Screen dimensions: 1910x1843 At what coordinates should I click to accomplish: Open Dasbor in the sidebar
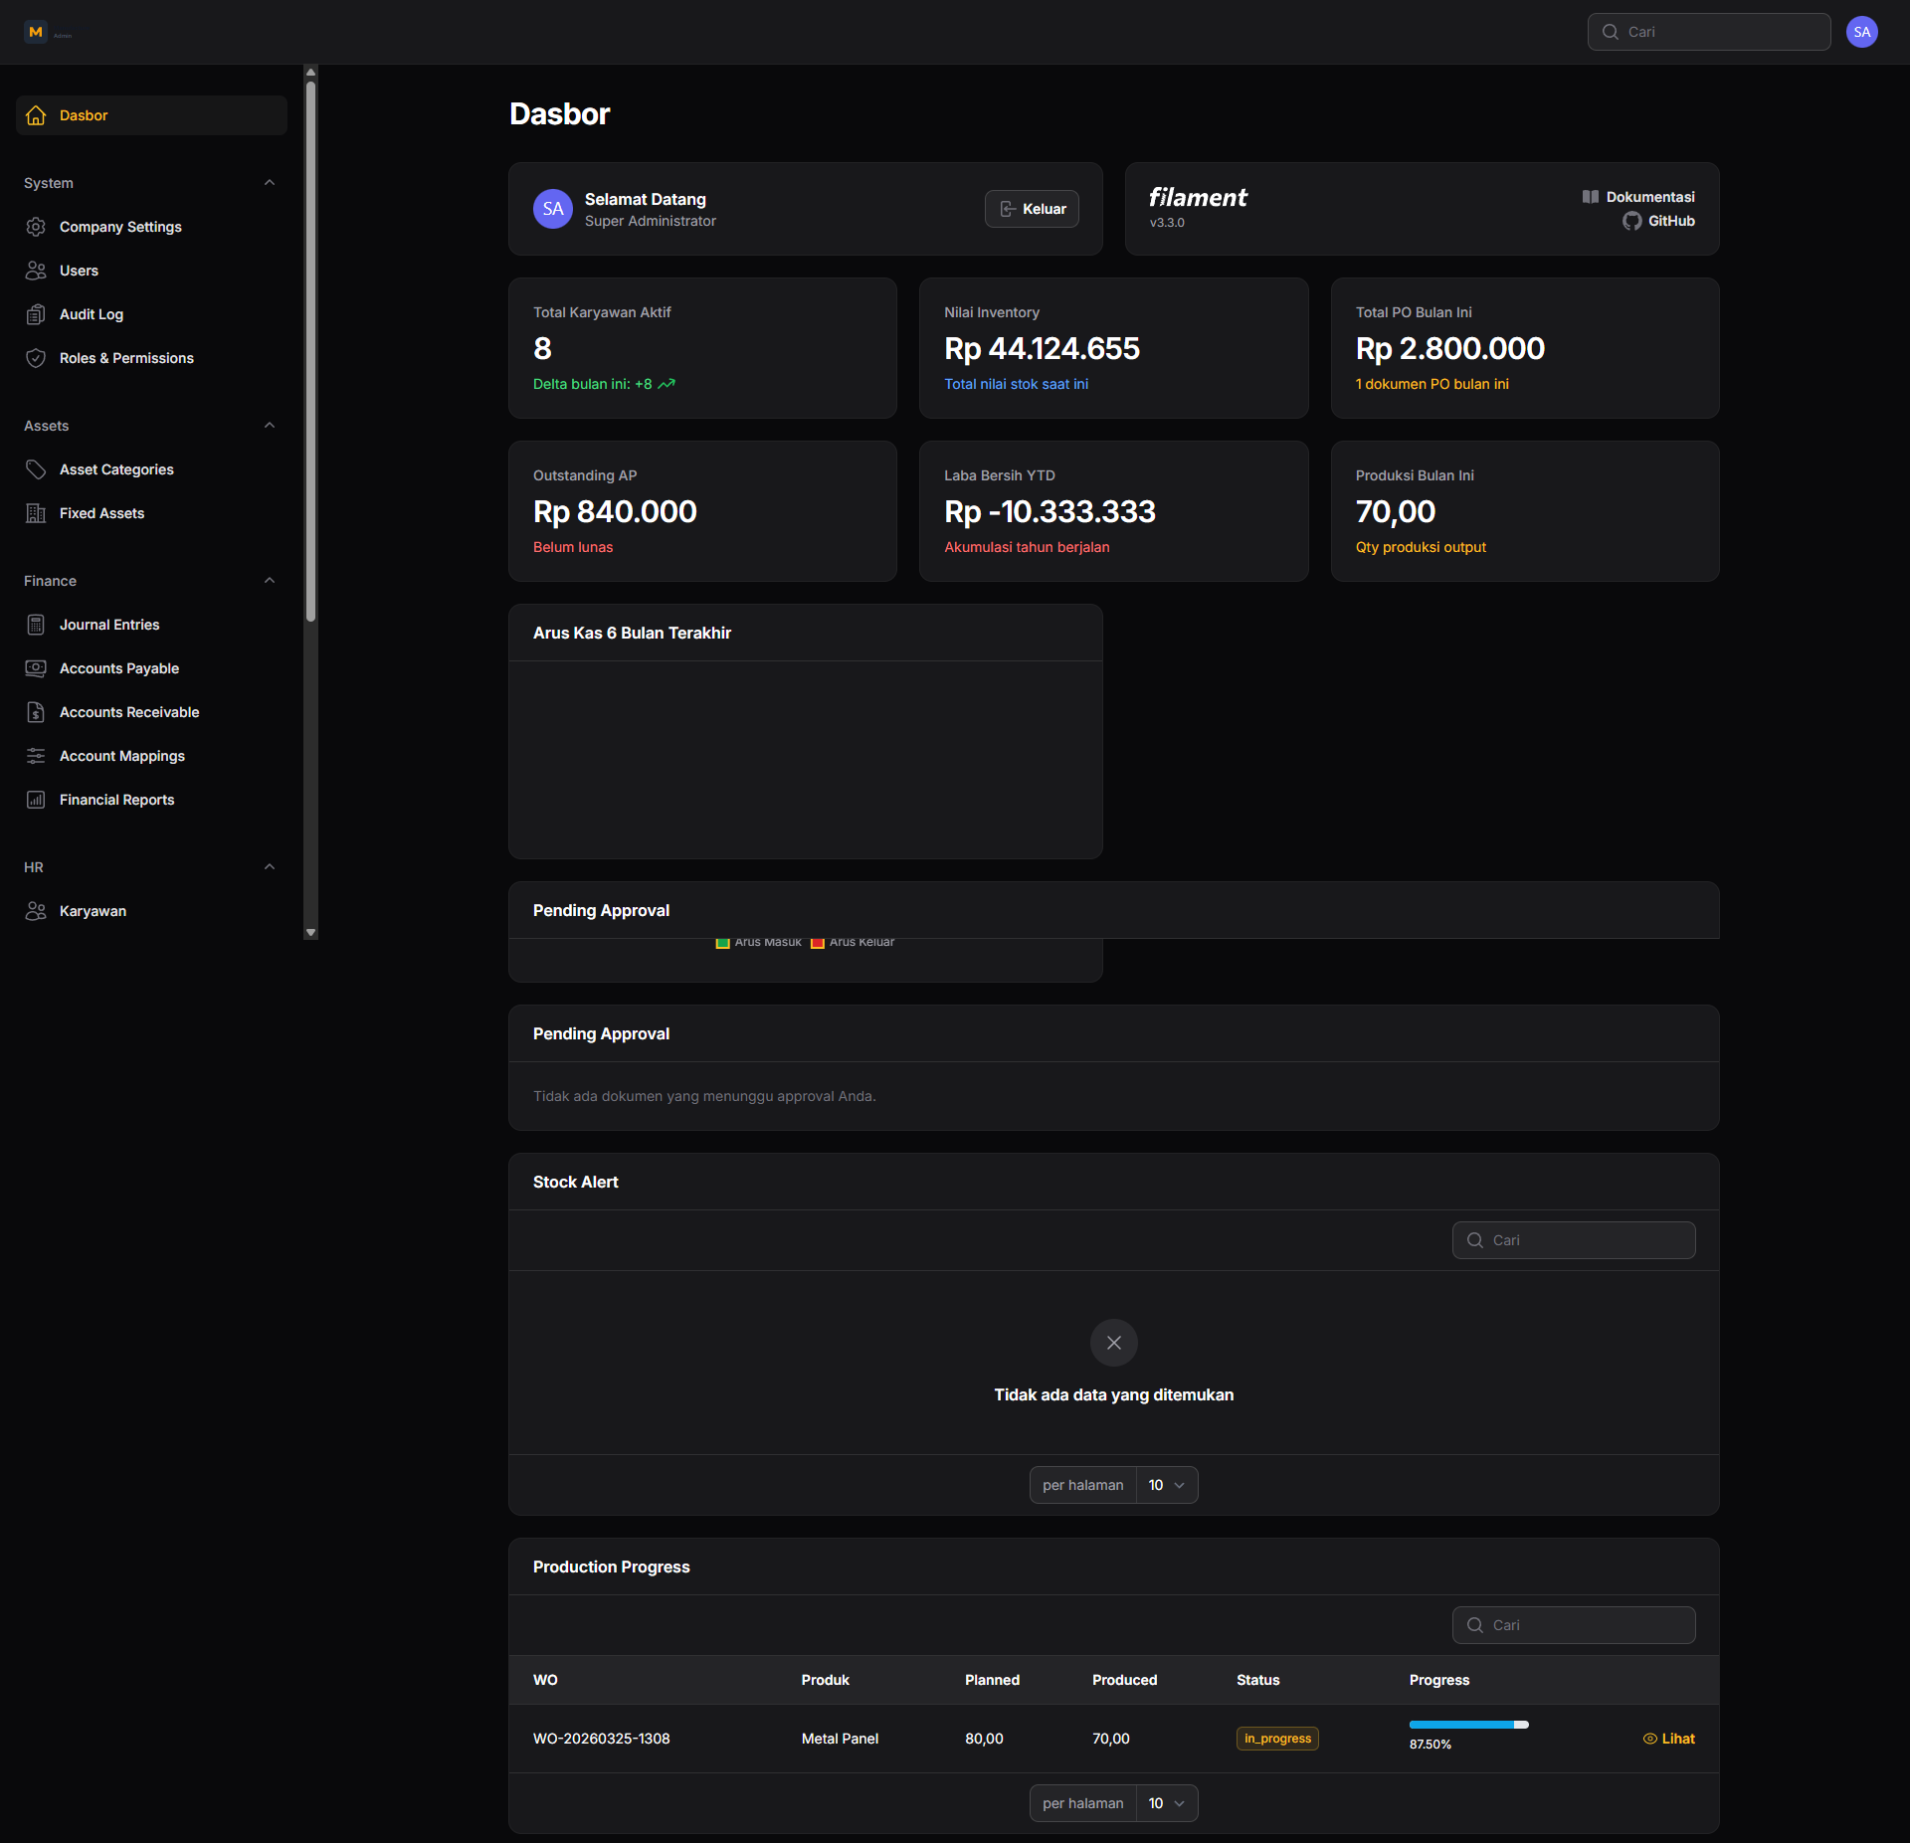[x=151, y=115]
